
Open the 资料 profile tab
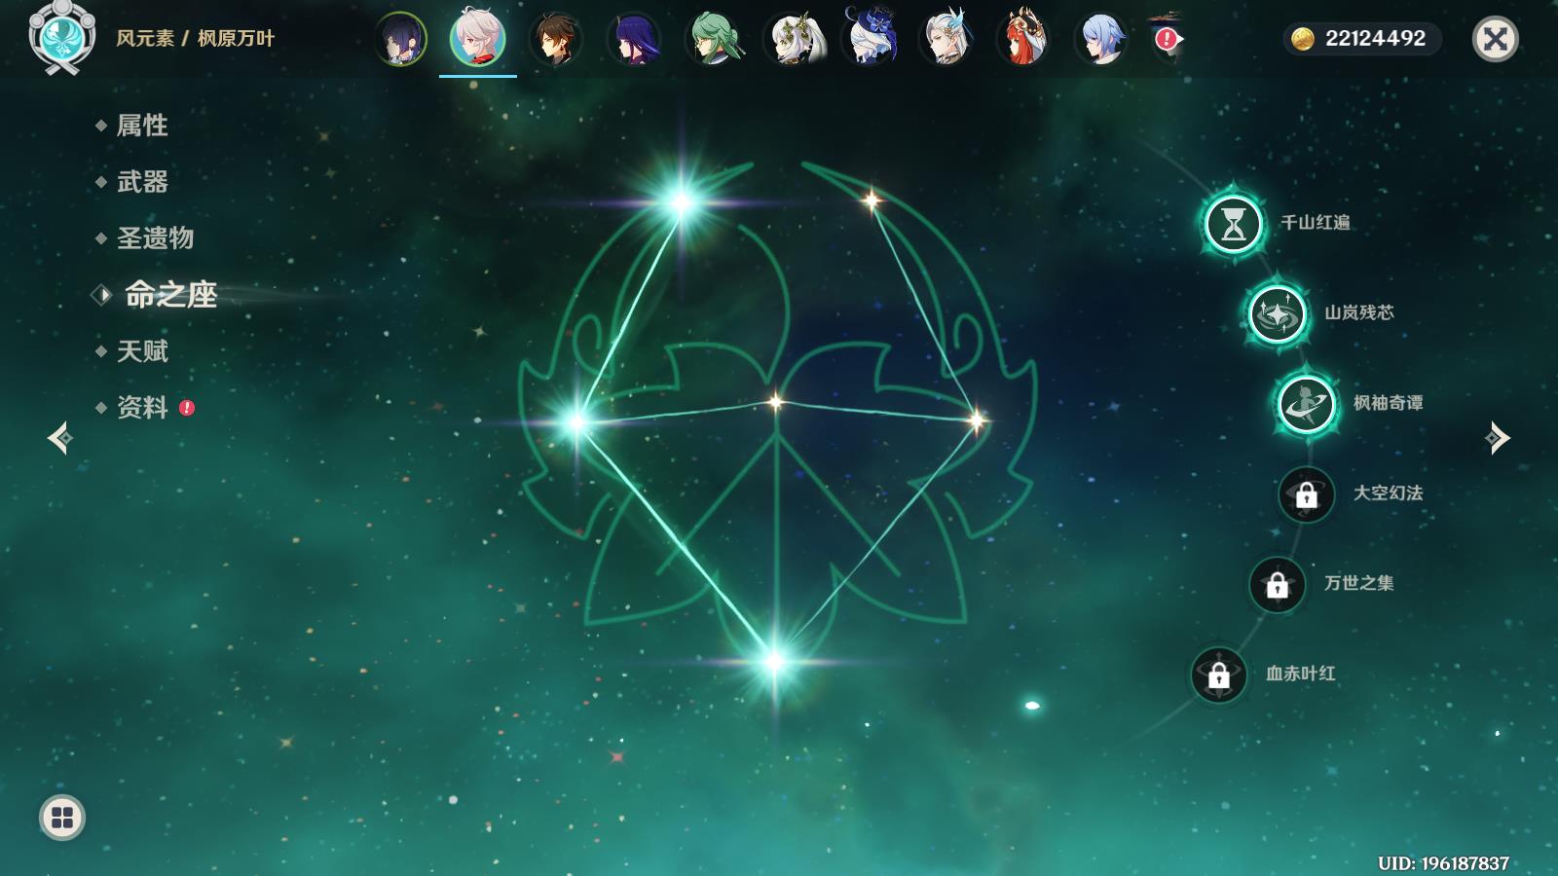click(x=142, y=407)
